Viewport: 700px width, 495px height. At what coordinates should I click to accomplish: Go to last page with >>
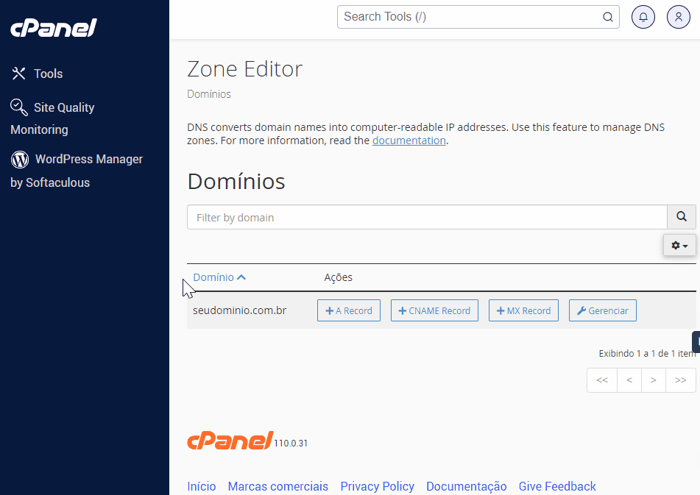[680, 380]
